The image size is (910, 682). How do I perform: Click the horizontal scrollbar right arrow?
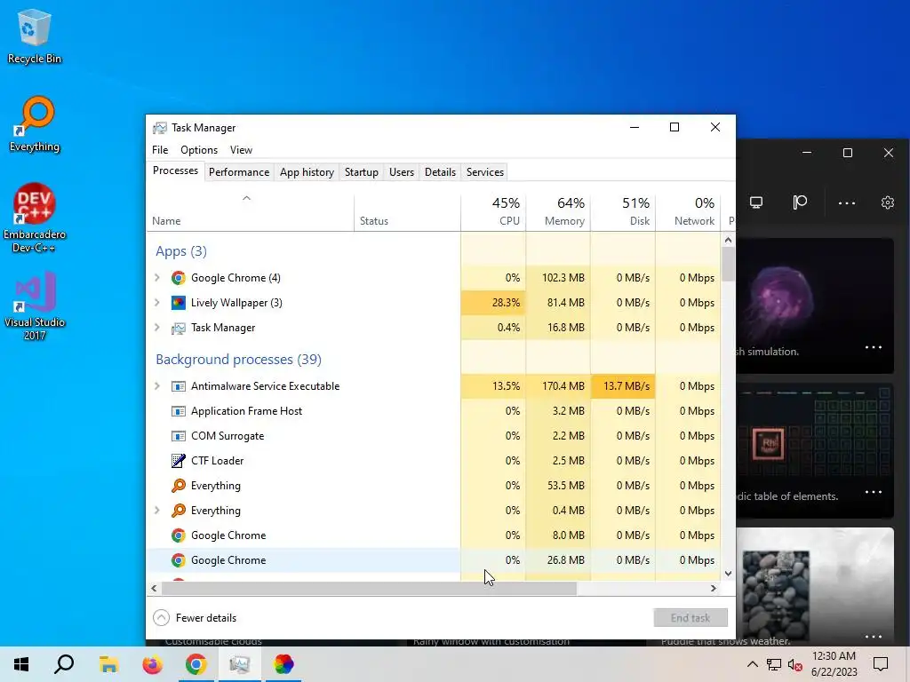pos(714,588)
